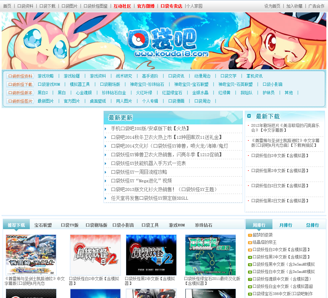Open 口袋妖怪魂银中文版 in ranking list
Screen dimensions: 328x298
click(x=282, y=279)
